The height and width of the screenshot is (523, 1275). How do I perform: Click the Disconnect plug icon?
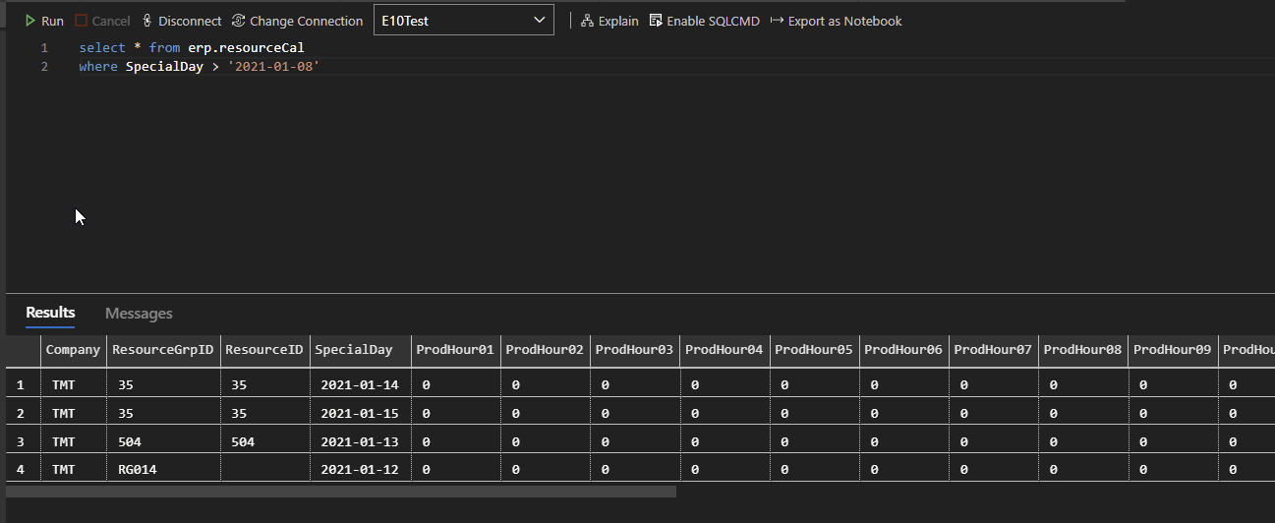click(147, 21)
